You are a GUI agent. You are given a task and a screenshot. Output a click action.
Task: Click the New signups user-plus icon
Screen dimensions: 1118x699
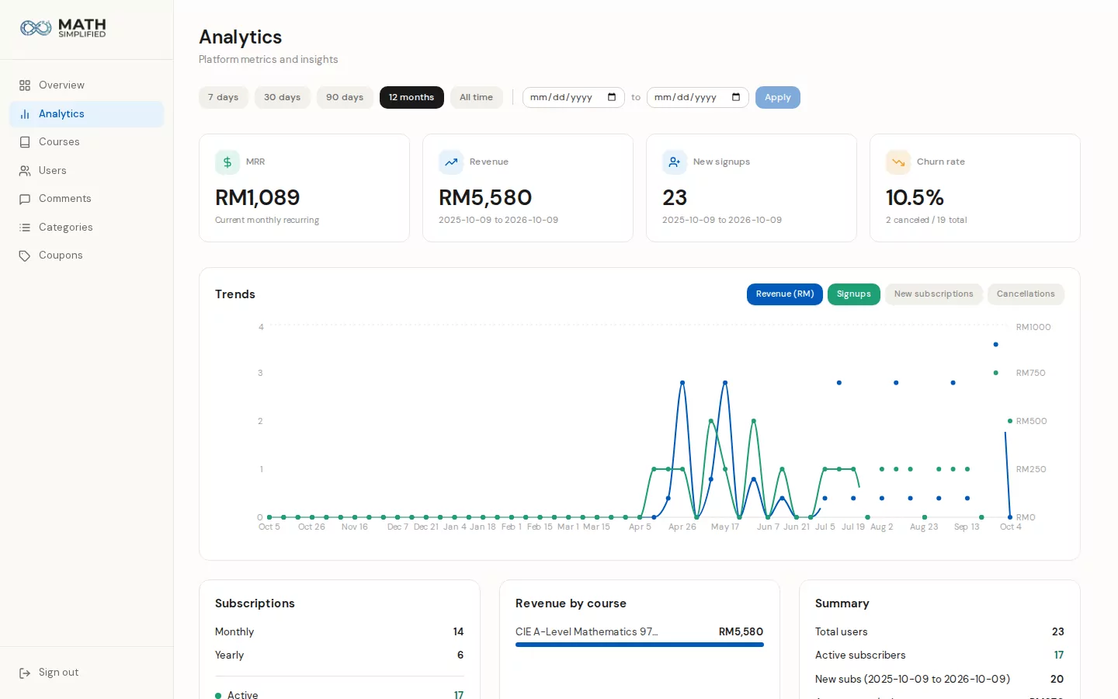click(675, 162)
